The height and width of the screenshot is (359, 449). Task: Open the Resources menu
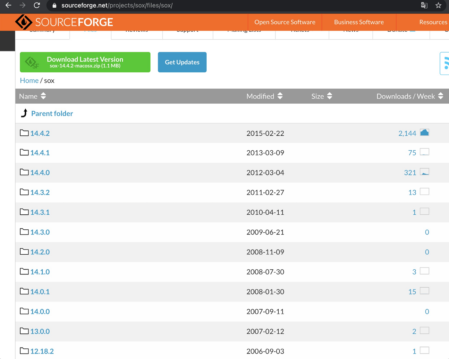[433, 22]
